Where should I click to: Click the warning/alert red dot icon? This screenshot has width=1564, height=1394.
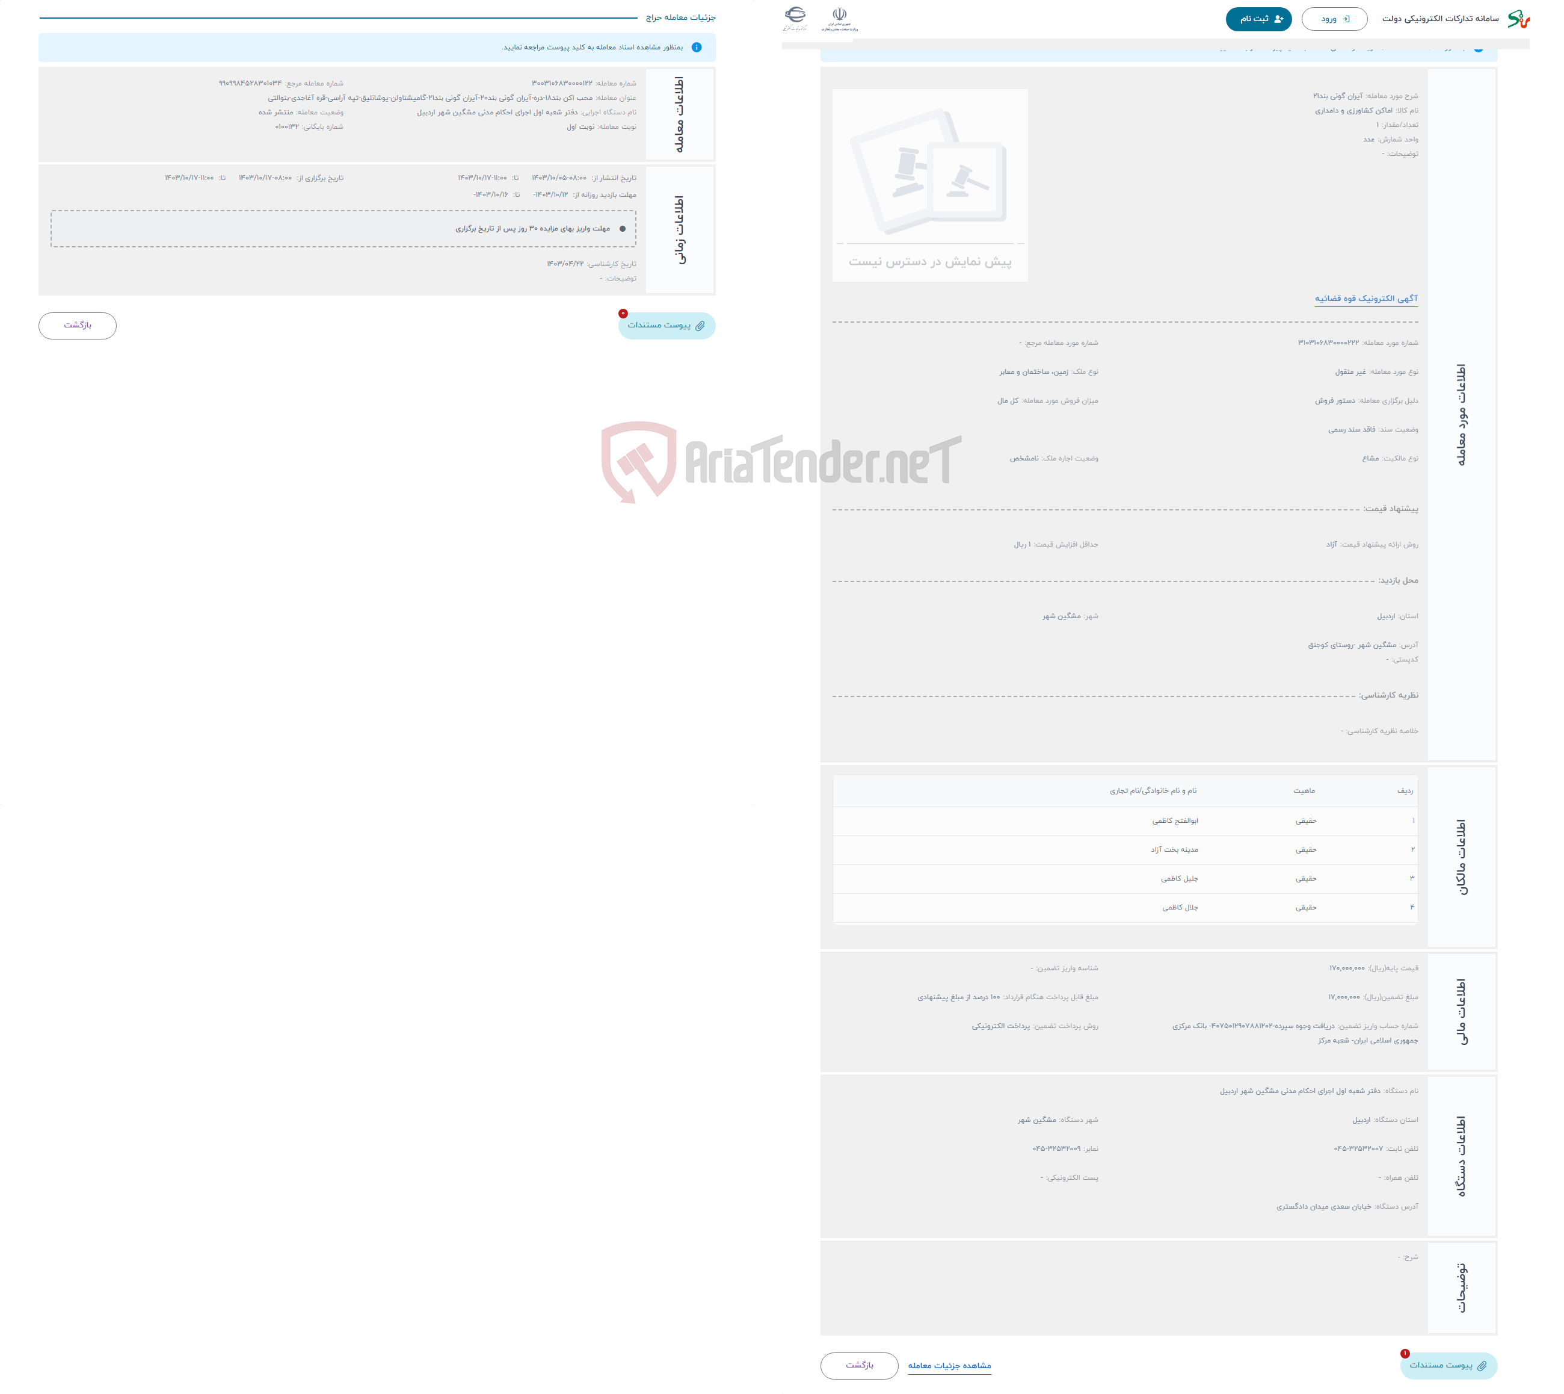[x=623, y=314]
